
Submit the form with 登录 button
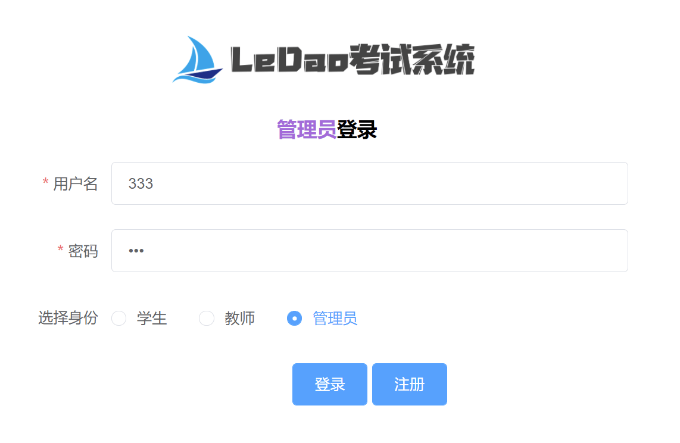[330, 384]
